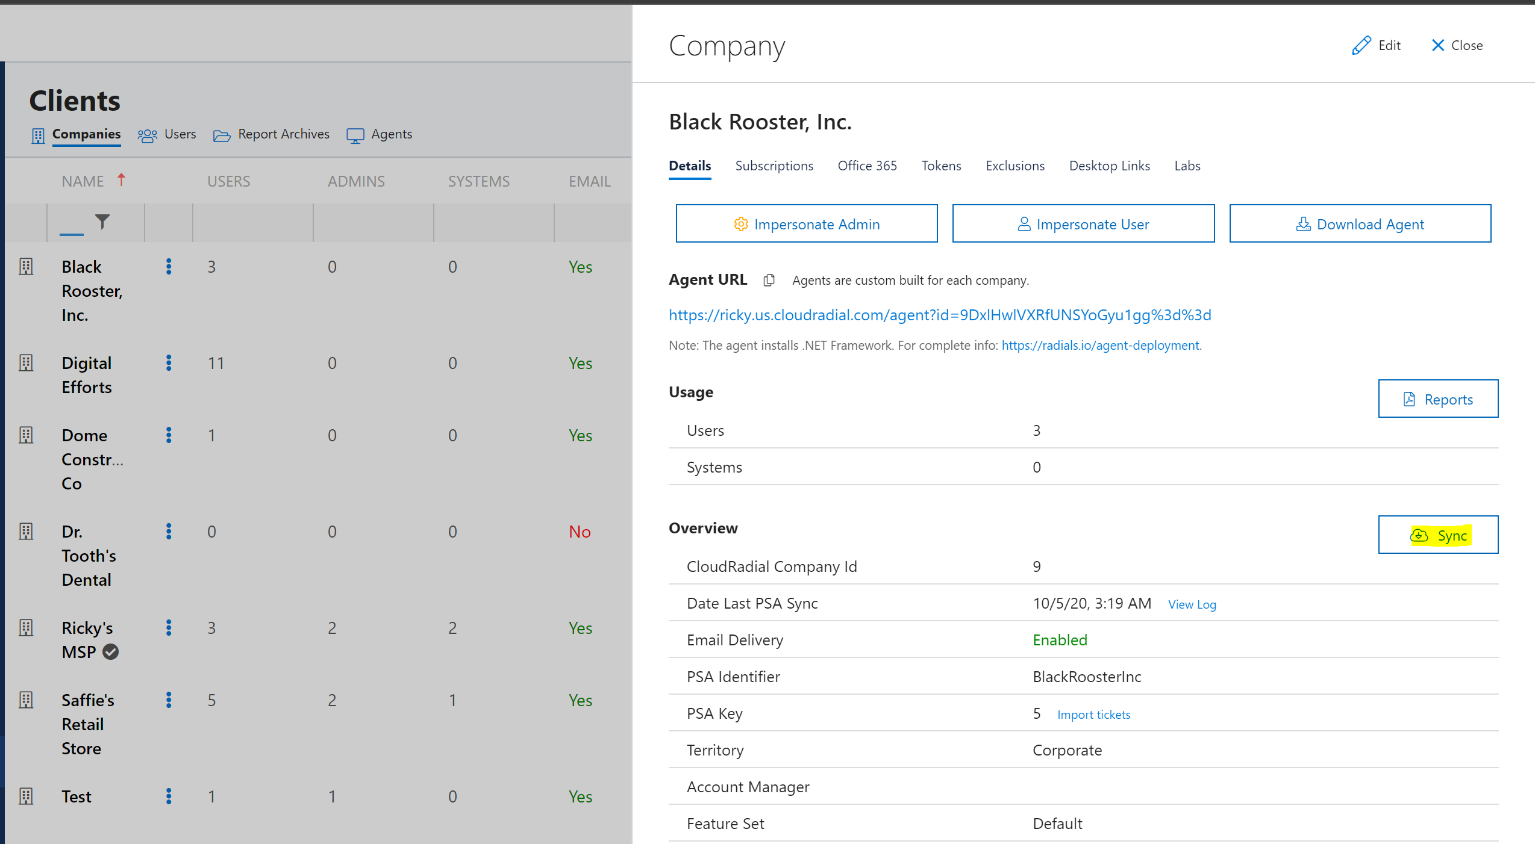Click View Log next to PSA sync date
The image size is (1535, 844).
pos(1192,604)
